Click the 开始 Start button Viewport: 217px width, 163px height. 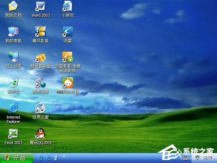coord(17,158)
